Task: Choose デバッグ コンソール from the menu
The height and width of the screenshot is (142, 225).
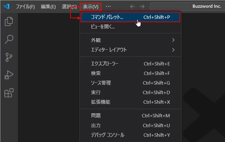Action: click(x=130, y=135)
